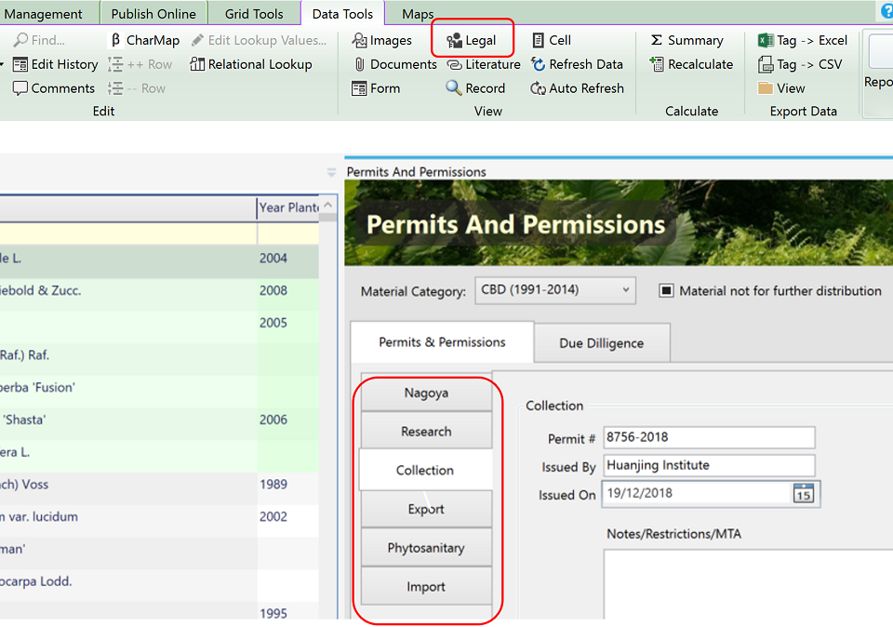Expand the grid panel options arrow

click(331, 172)
